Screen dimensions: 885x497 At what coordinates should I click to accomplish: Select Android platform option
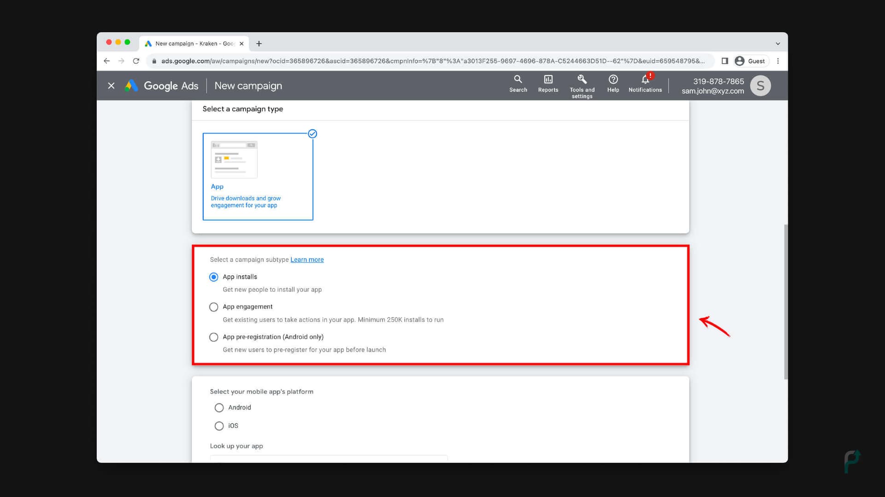[x=219, y=407]
